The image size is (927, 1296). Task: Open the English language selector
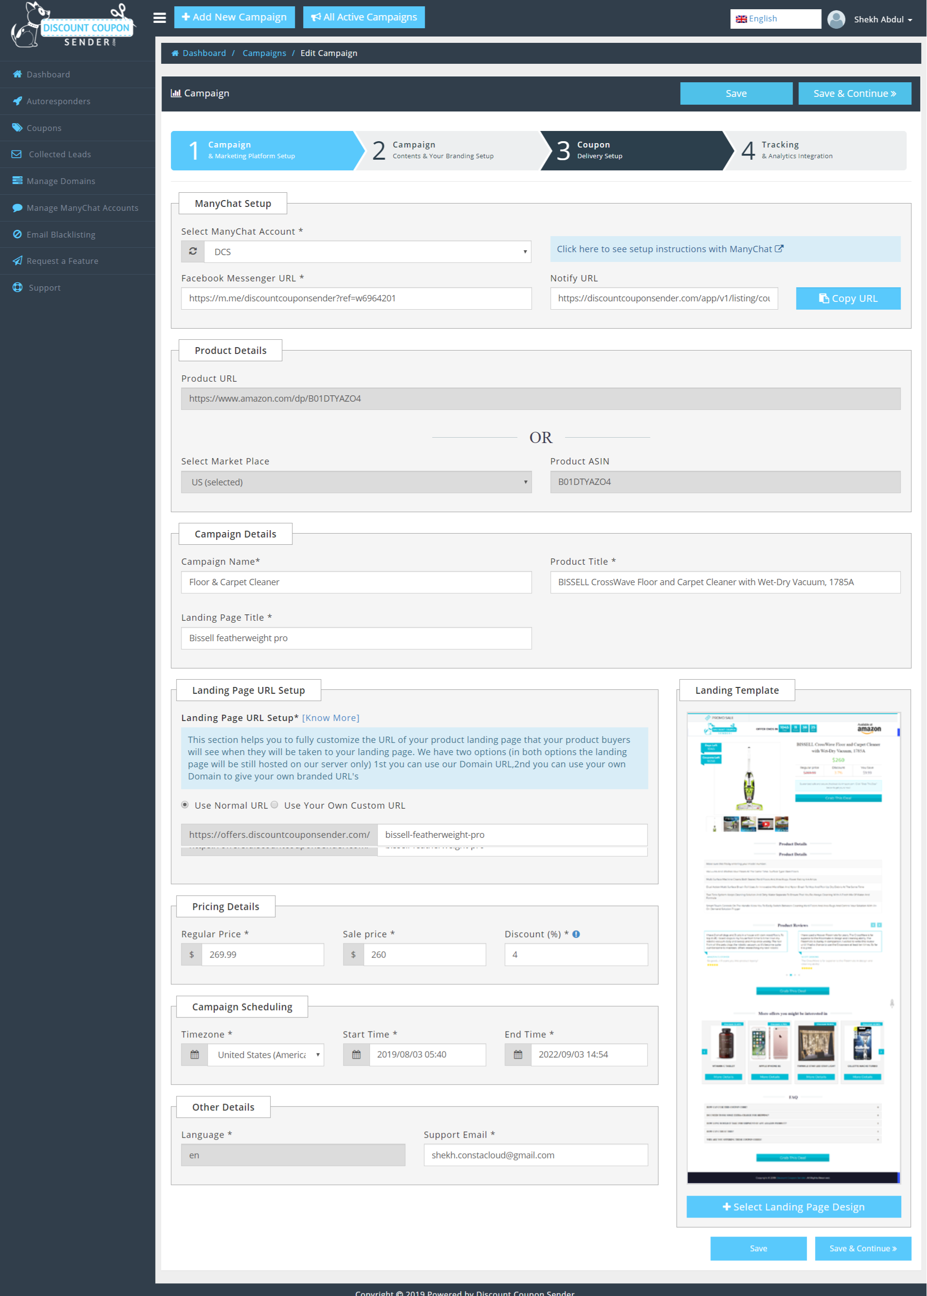point(775,19)
